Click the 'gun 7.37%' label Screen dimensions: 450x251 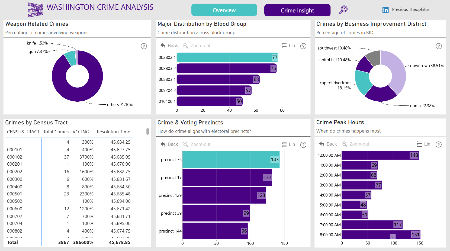click(x=38, y=52)
